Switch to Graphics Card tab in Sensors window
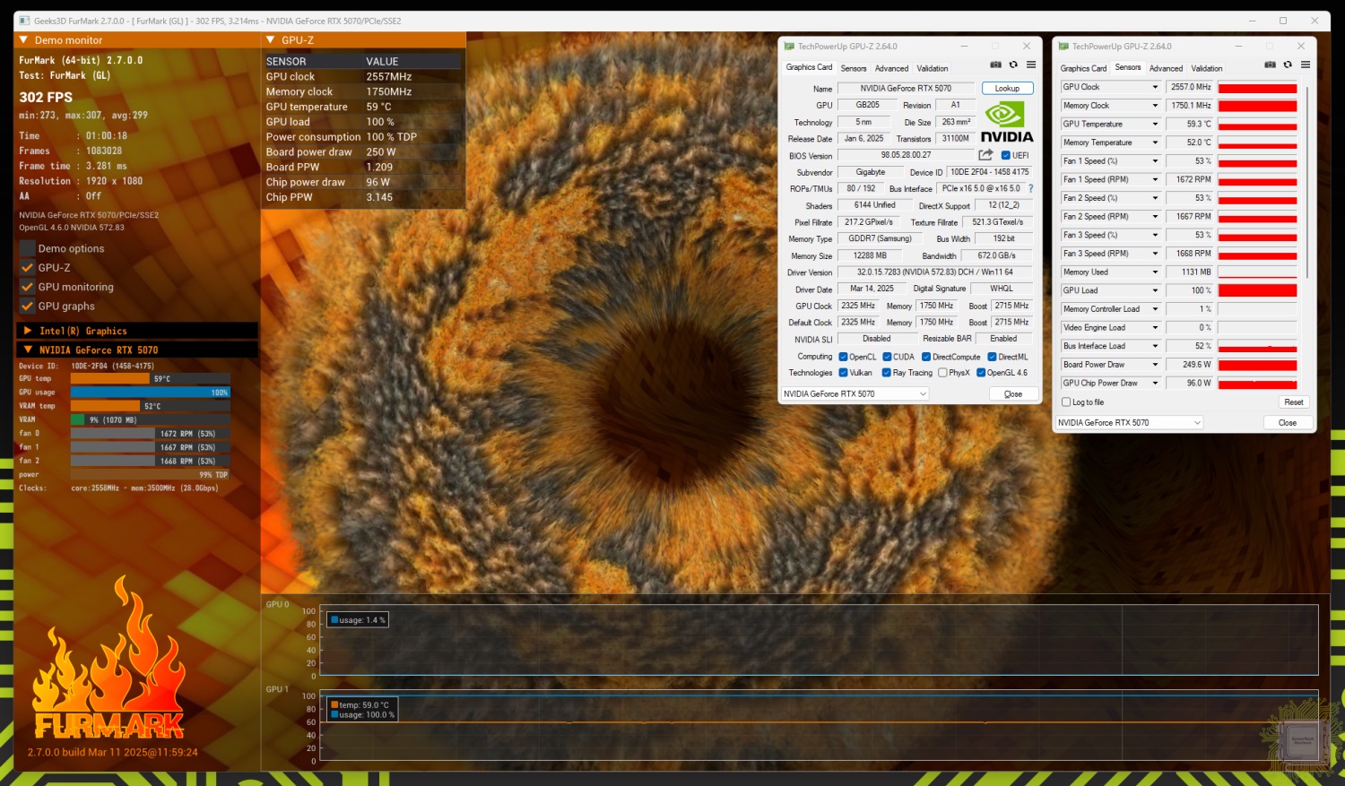This screenshot has width=1345, height=786. [1083, 68]
